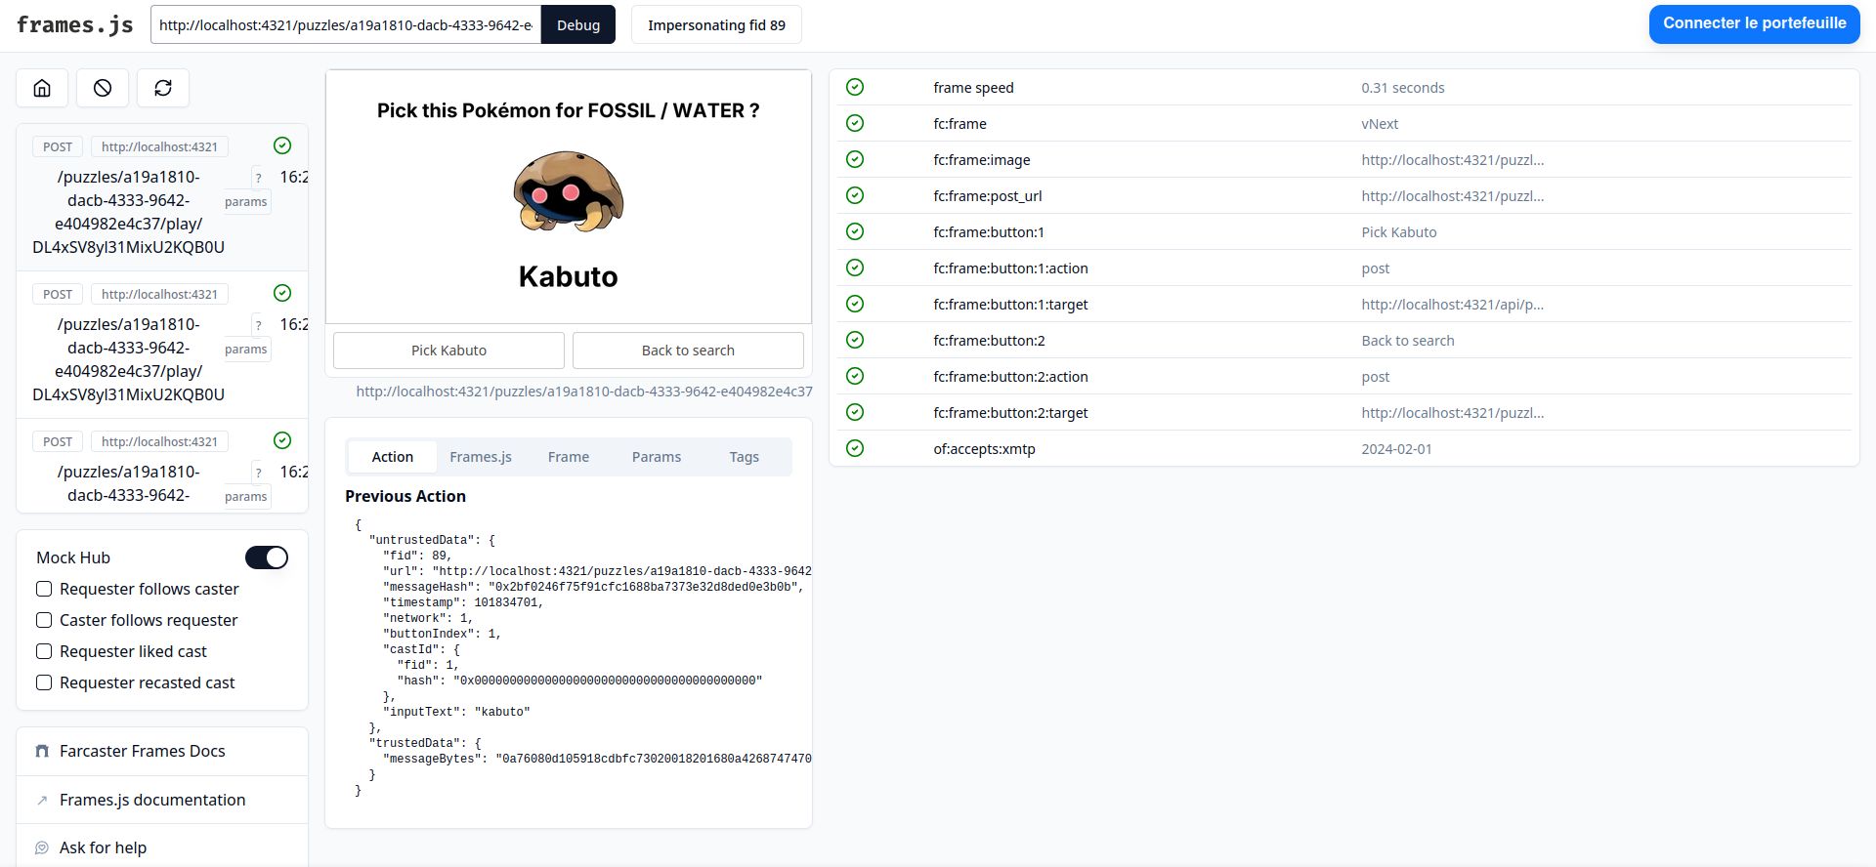The height and width of the screenshot is (867, 1876).
Task: Switch to the Frames.js tab
Action: click(x=481, y=457)
